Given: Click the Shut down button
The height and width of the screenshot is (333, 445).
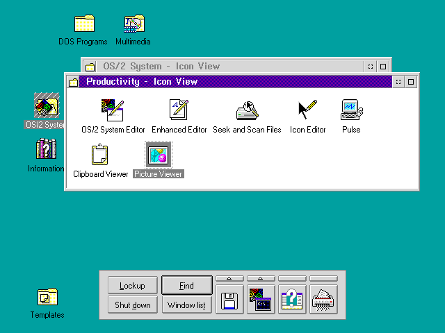Looking at the screenshot, I should 133,305.
